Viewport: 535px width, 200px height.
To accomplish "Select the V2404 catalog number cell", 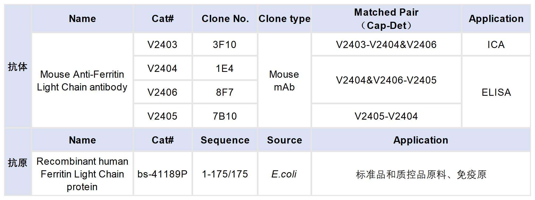I will pos(162,68).
